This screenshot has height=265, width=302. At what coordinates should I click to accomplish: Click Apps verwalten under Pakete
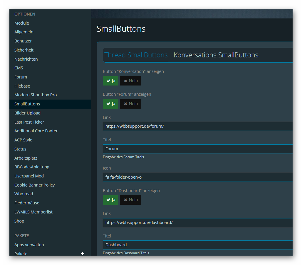click(x=29, y=245)
